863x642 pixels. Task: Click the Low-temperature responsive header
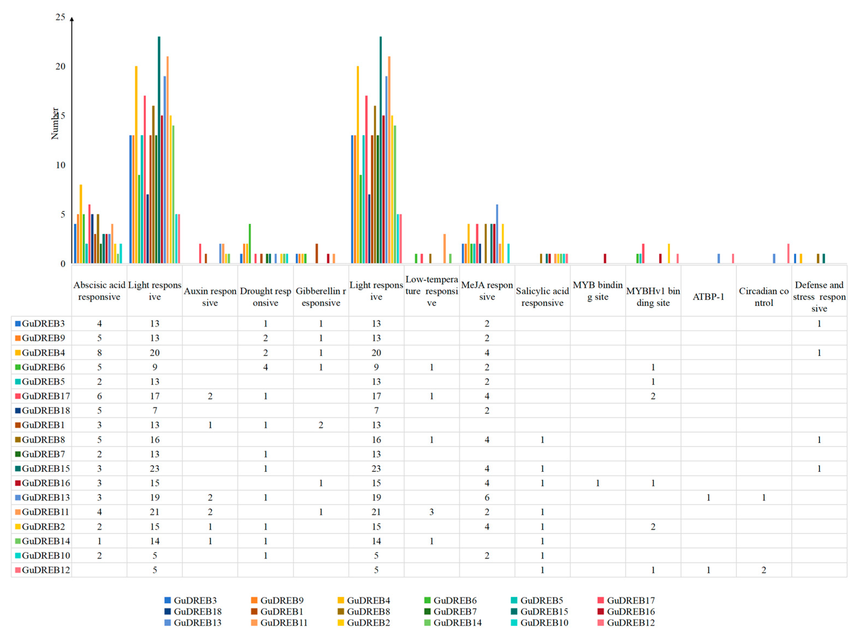tap(431, 291)
